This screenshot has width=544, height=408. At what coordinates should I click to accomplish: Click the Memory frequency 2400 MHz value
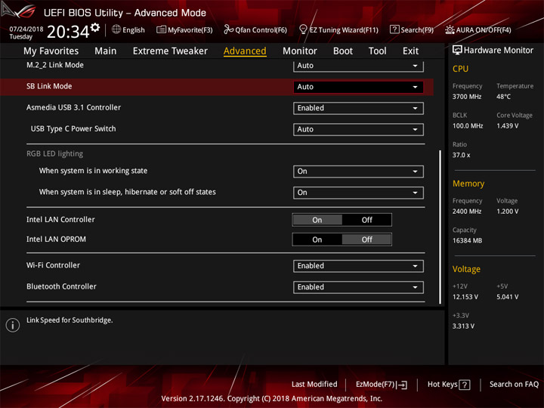click(x=467, y=212)
